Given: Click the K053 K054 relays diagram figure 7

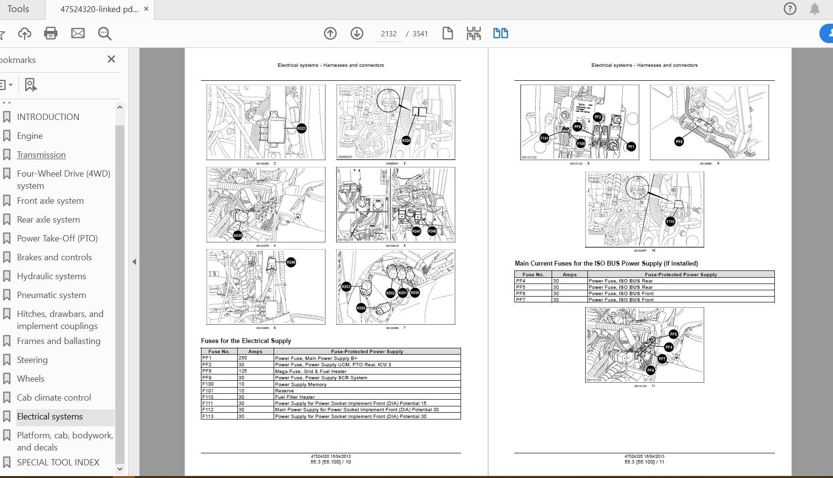Looking at the screenshot, I should (x=396, y=287).
